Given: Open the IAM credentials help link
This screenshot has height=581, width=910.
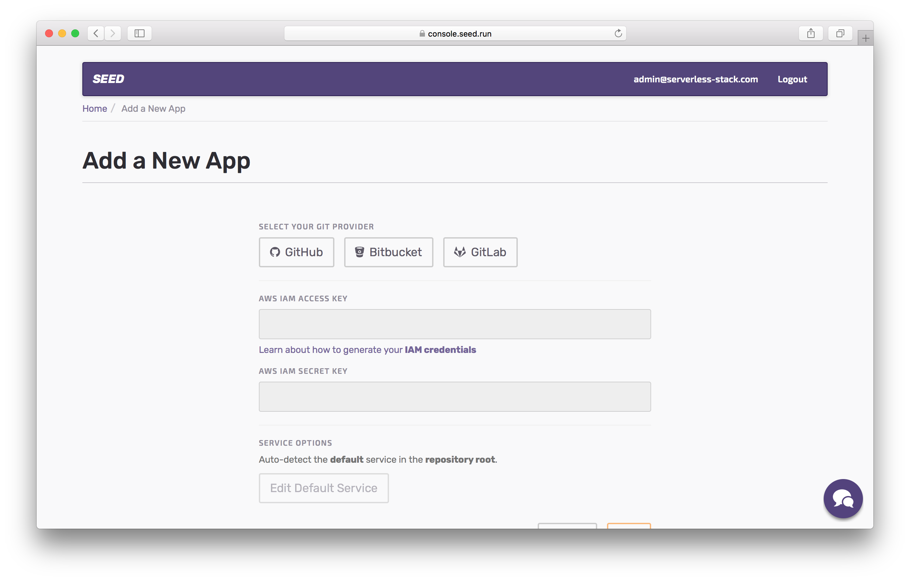Looking at the screenshot, I should (440, 350).
